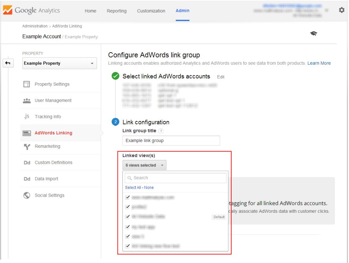Click the Social Settings globe icon
The width and height of the screenshot is (349, 263).
click(27, 195)
